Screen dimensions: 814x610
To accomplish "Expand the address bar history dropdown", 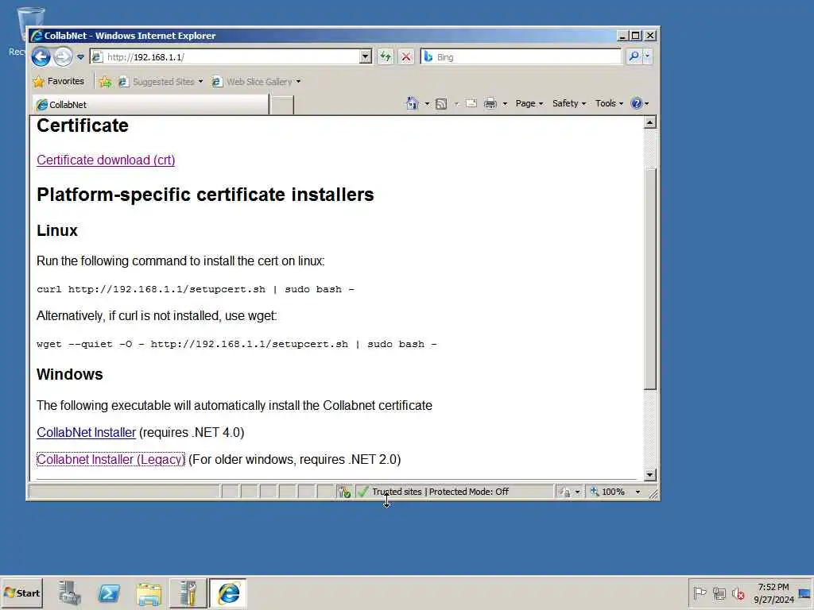I will pos(366,57).
